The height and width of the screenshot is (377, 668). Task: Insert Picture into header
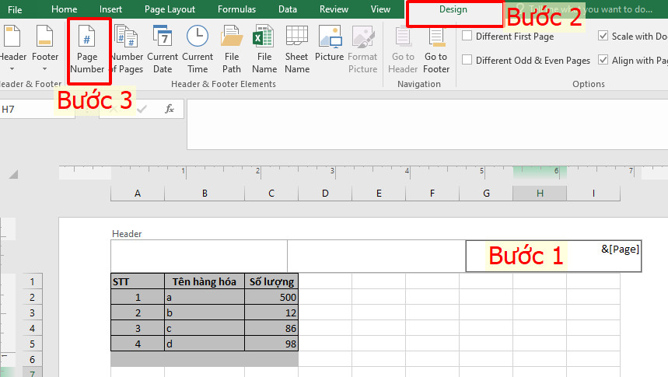tap(329, 44)
